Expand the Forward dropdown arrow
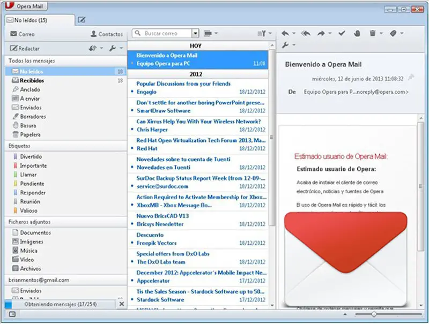This screenshot has width=429, height=324. pyautogui.click(x=330, y=33)
